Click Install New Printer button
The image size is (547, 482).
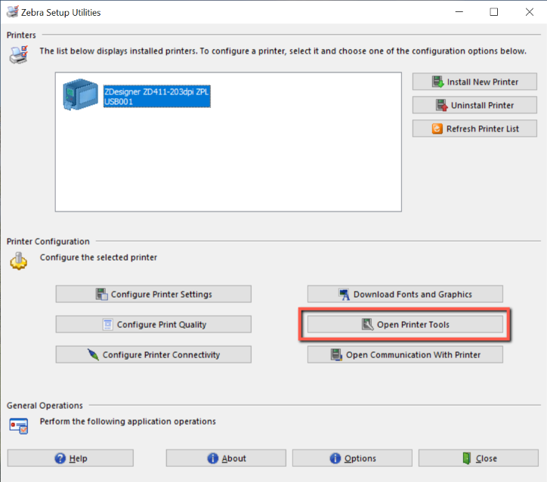tap(474, 82)
